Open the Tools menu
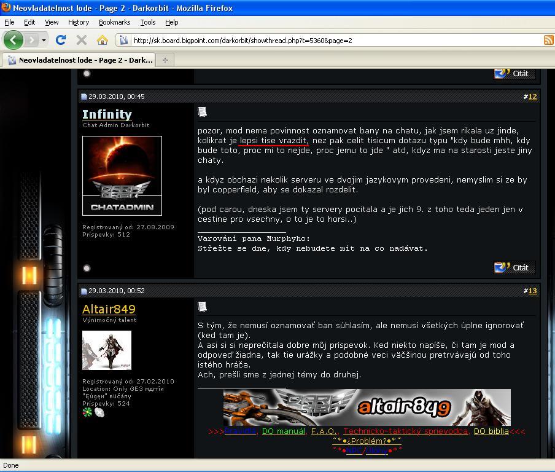The image size is (555, 472). click(147, 22)
